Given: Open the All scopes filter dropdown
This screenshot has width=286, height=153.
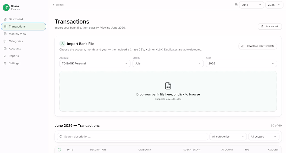Looking at the screenshot, I should (x=264, y=137).
